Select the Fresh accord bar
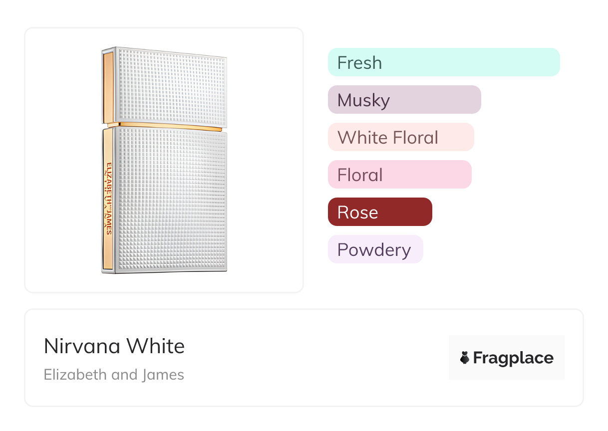This screenshot has height=431, width=608. point(444,62)
